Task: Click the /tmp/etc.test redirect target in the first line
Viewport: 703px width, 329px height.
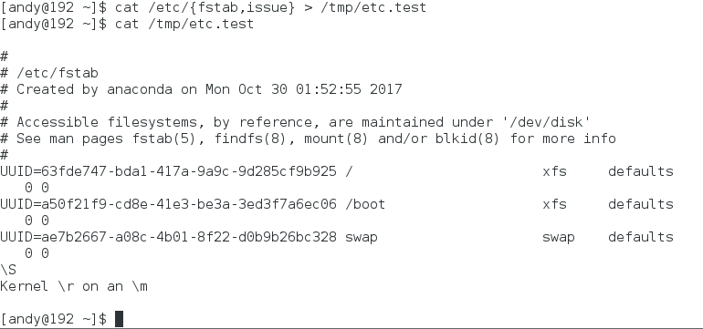Action: coord(373,7)
